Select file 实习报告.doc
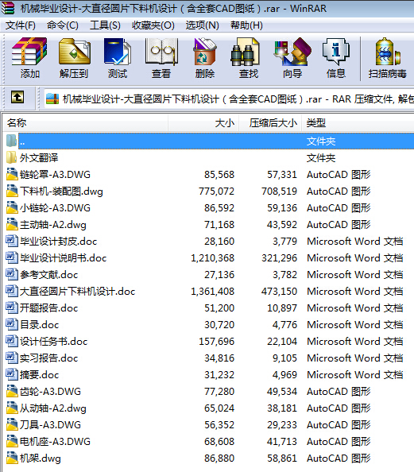Viewport: 414px width, 472px height. tap(48, 358)
